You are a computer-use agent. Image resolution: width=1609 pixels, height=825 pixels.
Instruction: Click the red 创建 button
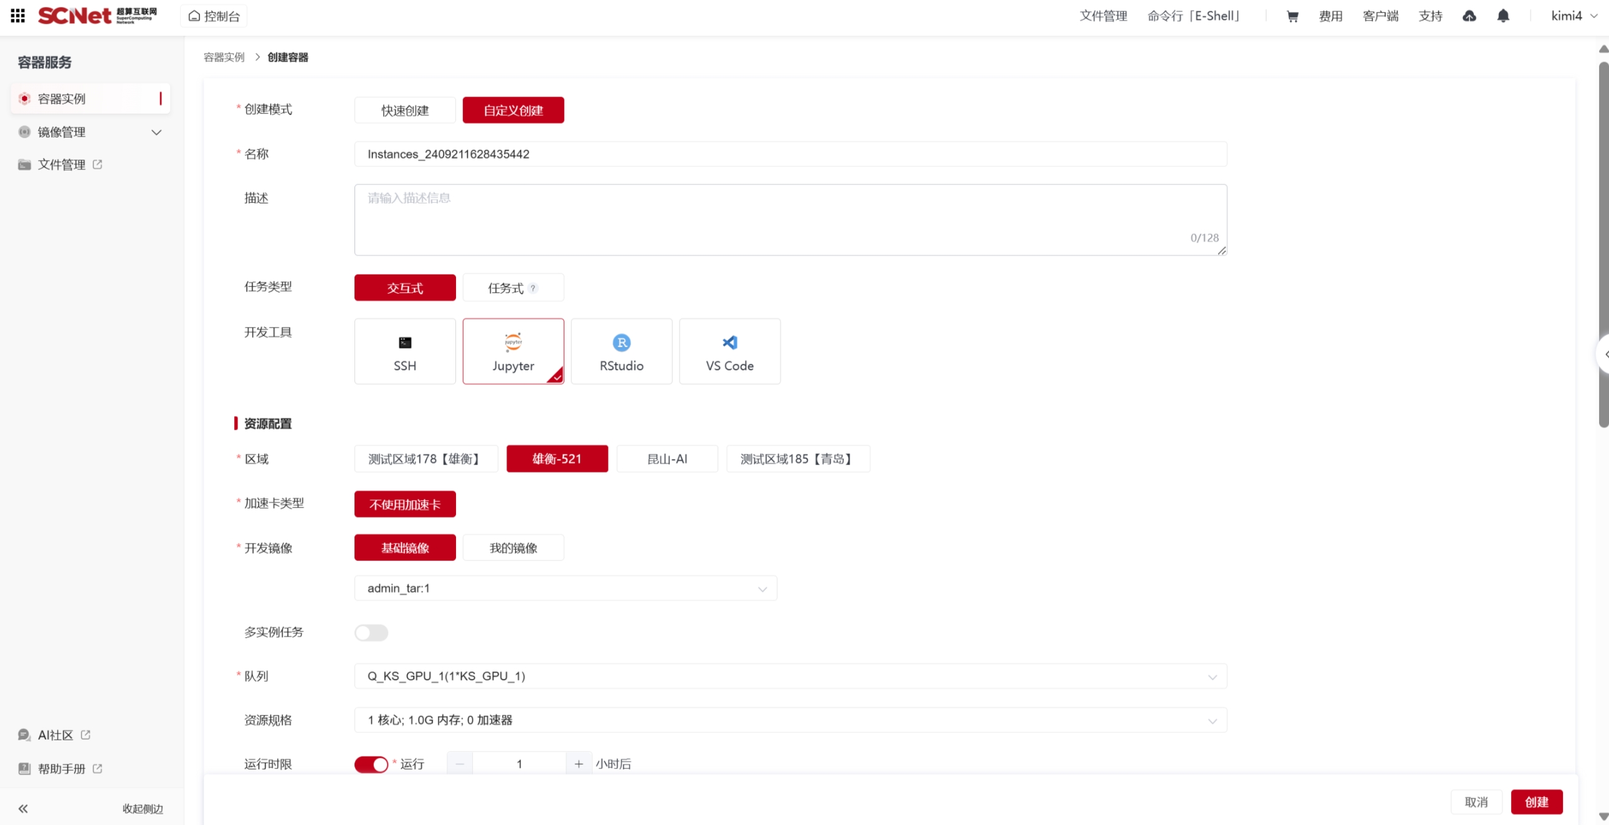1536,802
